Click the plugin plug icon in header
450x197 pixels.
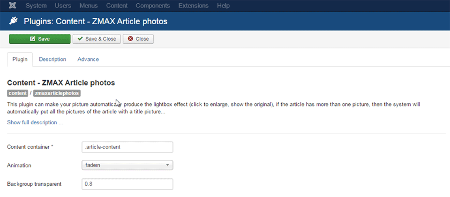(x=14, y=21)
